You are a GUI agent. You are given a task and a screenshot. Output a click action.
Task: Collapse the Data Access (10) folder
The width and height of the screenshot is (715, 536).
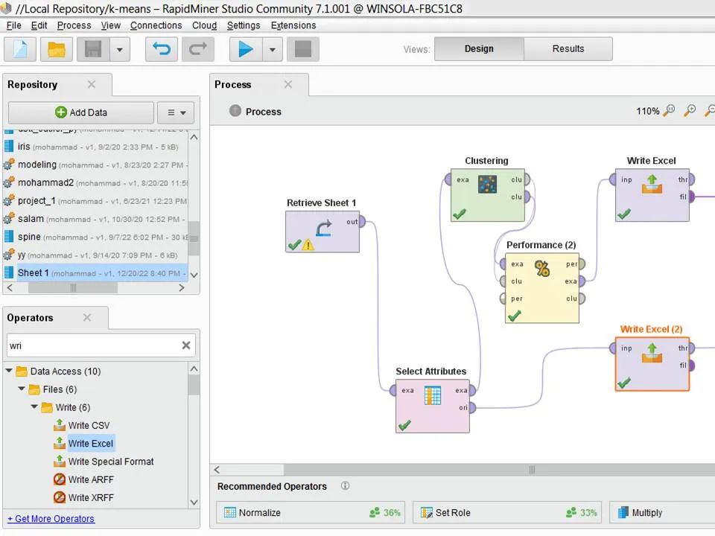[10, 371]
